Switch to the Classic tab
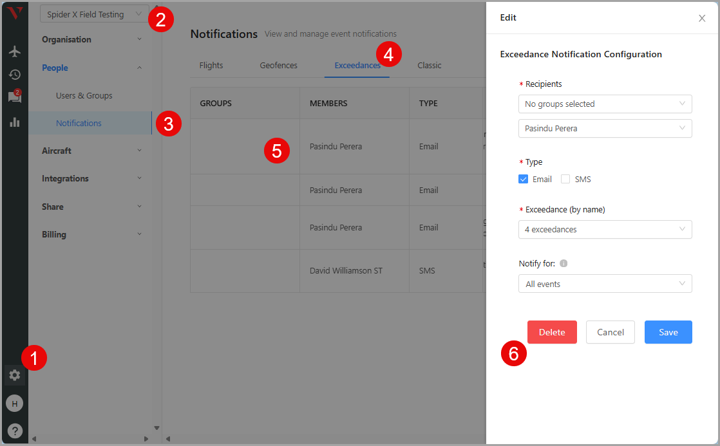Viewport: 720px width, 446px height. click(x=429, y=66)
